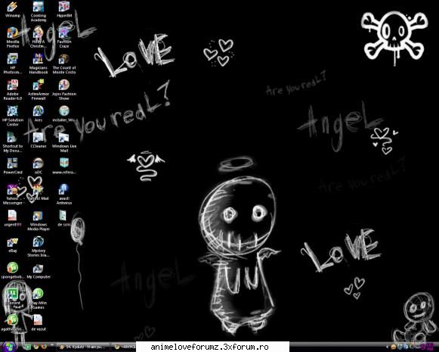Open Jojos Fashion Show icon
Viewport: 439px width, 352px height.
pyautogui.click(x=64, y=90)
